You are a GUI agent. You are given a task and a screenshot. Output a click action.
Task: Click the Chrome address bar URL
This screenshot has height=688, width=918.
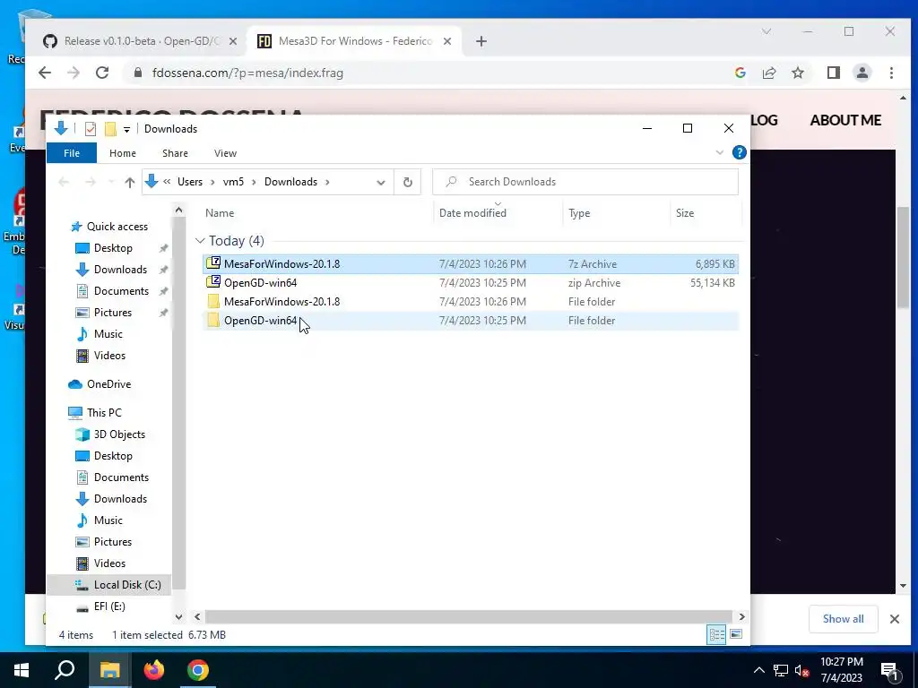tap(247, 73)
